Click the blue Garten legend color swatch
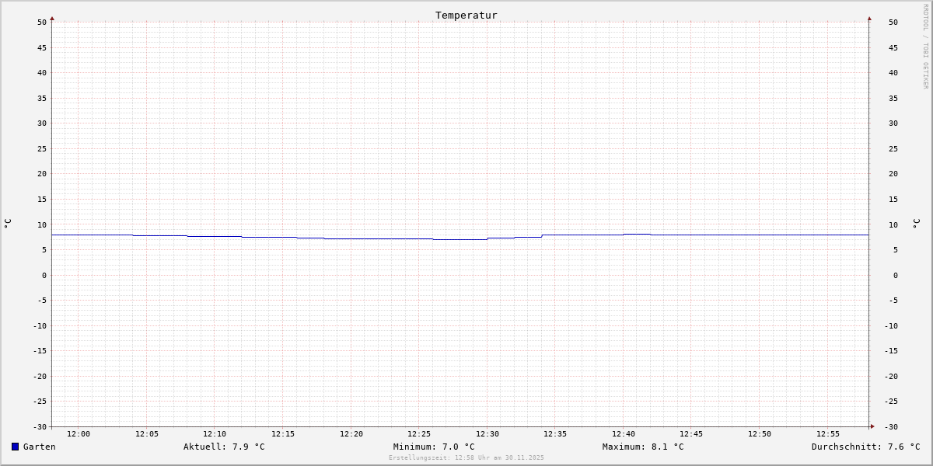This screenshot has height=466, width=933. click(x=15, y=447)
